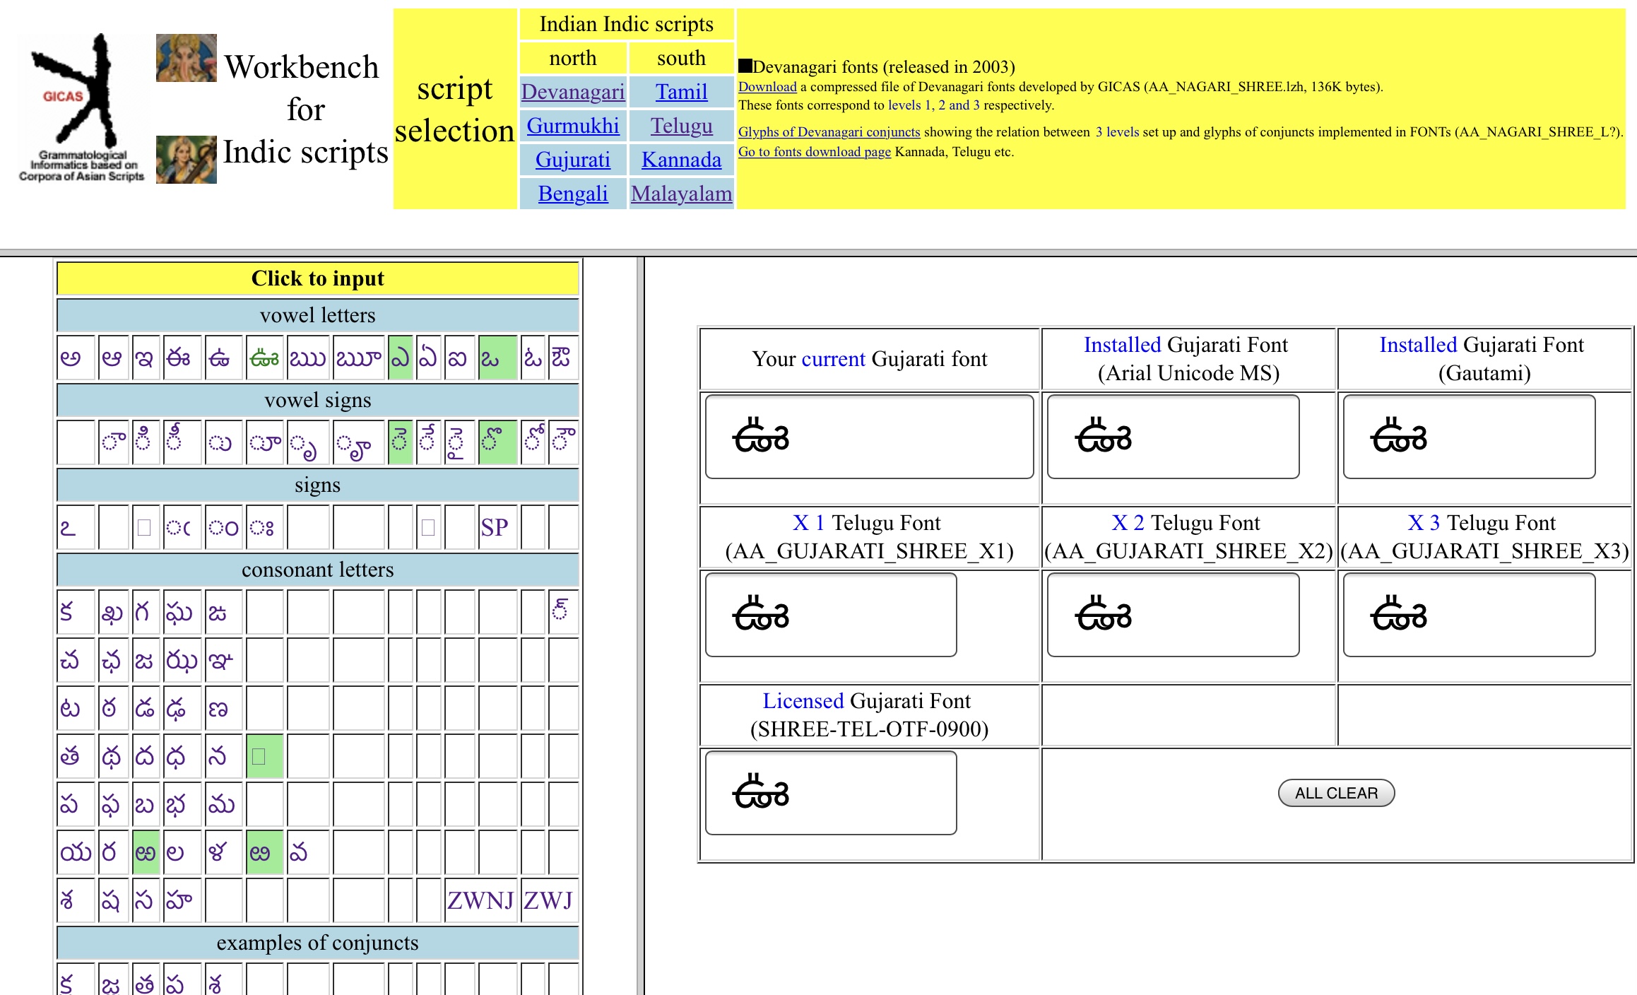This screenshot has height=995, width=1637.
Task: Open Glyphs of Devanagari conjuncts link
Action: point(828,132)
